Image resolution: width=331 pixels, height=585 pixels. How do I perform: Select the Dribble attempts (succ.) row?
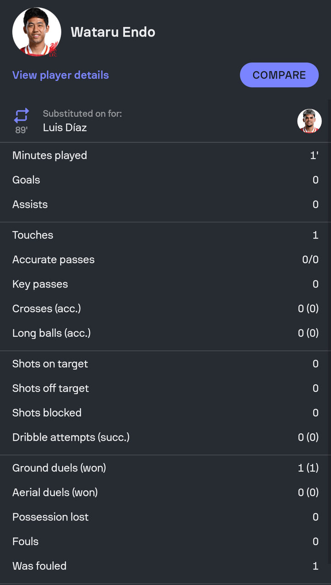coord(165,437)
